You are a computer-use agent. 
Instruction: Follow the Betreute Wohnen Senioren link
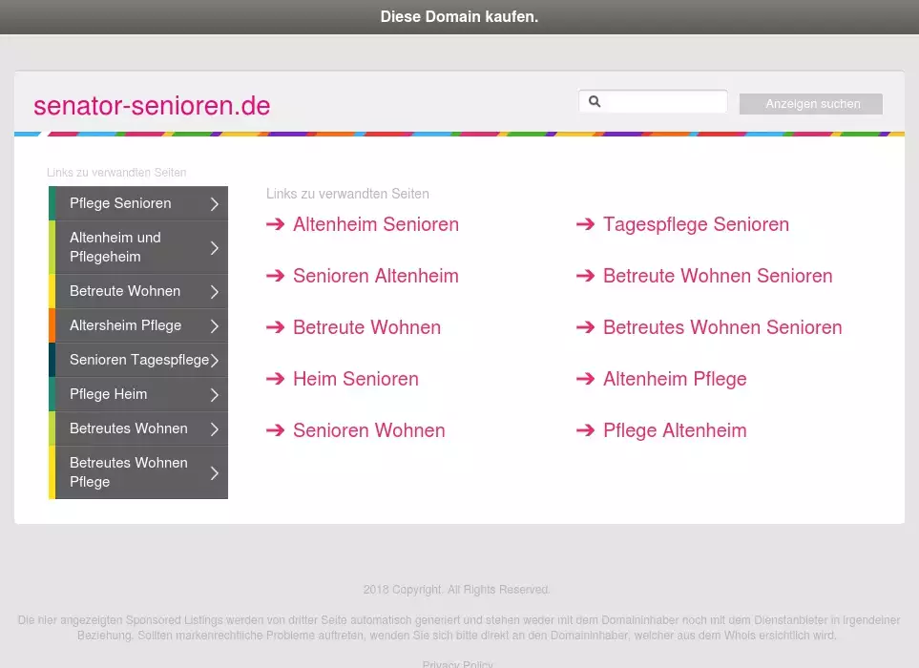pos(717,276)
